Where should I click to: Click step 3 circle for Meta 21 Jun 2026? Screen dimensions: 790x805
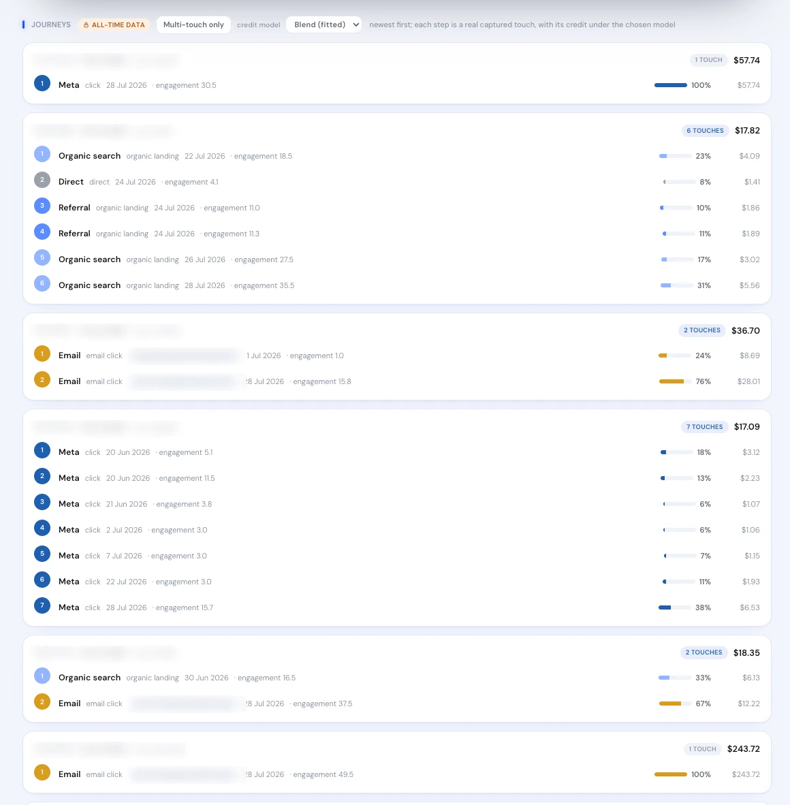click(x=42, y=502)
